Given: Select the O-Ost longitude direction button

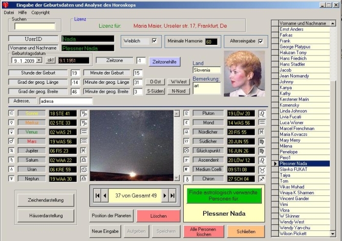Looking at the screenshot, I should click(x=155, y=82).
